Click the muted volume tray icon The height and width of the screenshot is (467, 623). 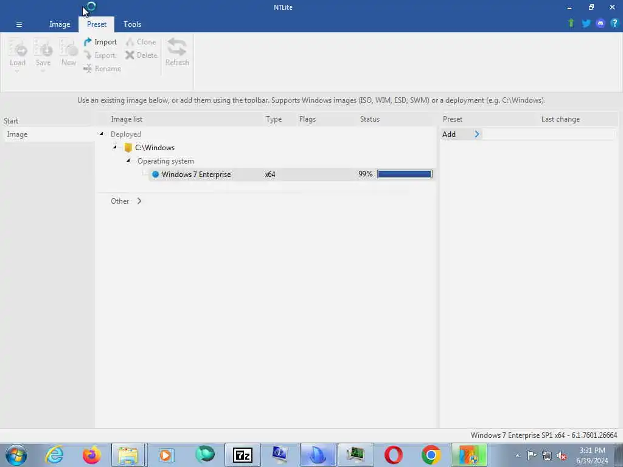click(562, 455)
